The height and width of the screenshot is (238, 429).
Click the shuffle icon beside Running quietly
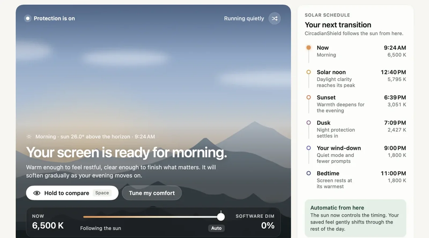tap(275, 18)
